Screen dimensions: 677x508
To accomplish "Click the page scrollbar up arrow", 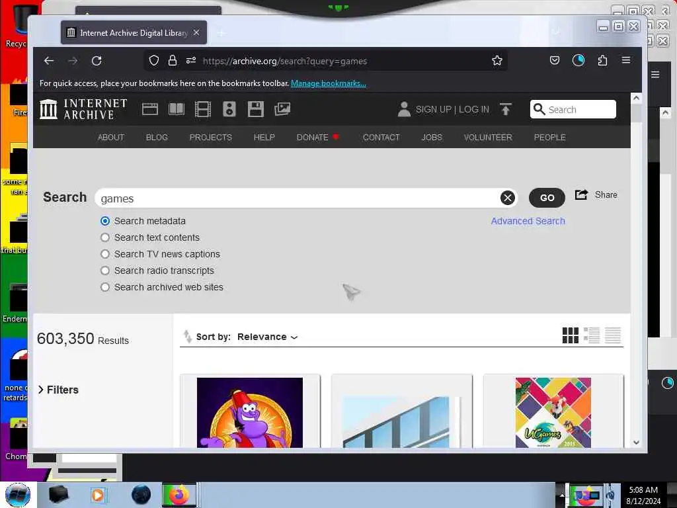I will (636, 98).
